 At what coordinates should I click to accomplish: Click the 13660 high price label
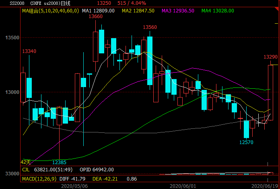coord(96,16)
